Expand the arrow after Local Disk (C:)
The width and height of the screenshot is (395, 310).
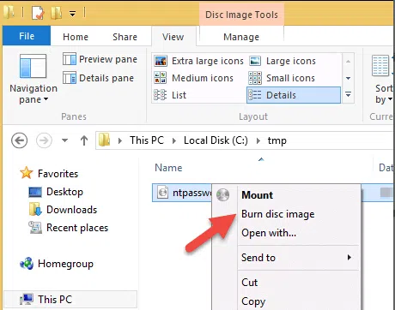pyautogui.click(x=258, y=140)
